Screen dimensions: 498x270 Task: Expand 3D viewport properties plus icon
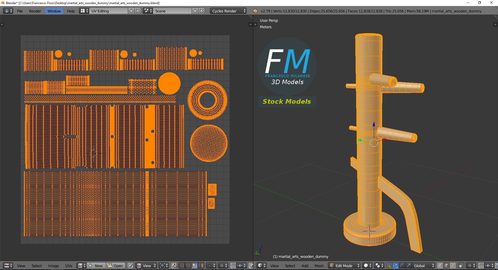pos(495,24)
